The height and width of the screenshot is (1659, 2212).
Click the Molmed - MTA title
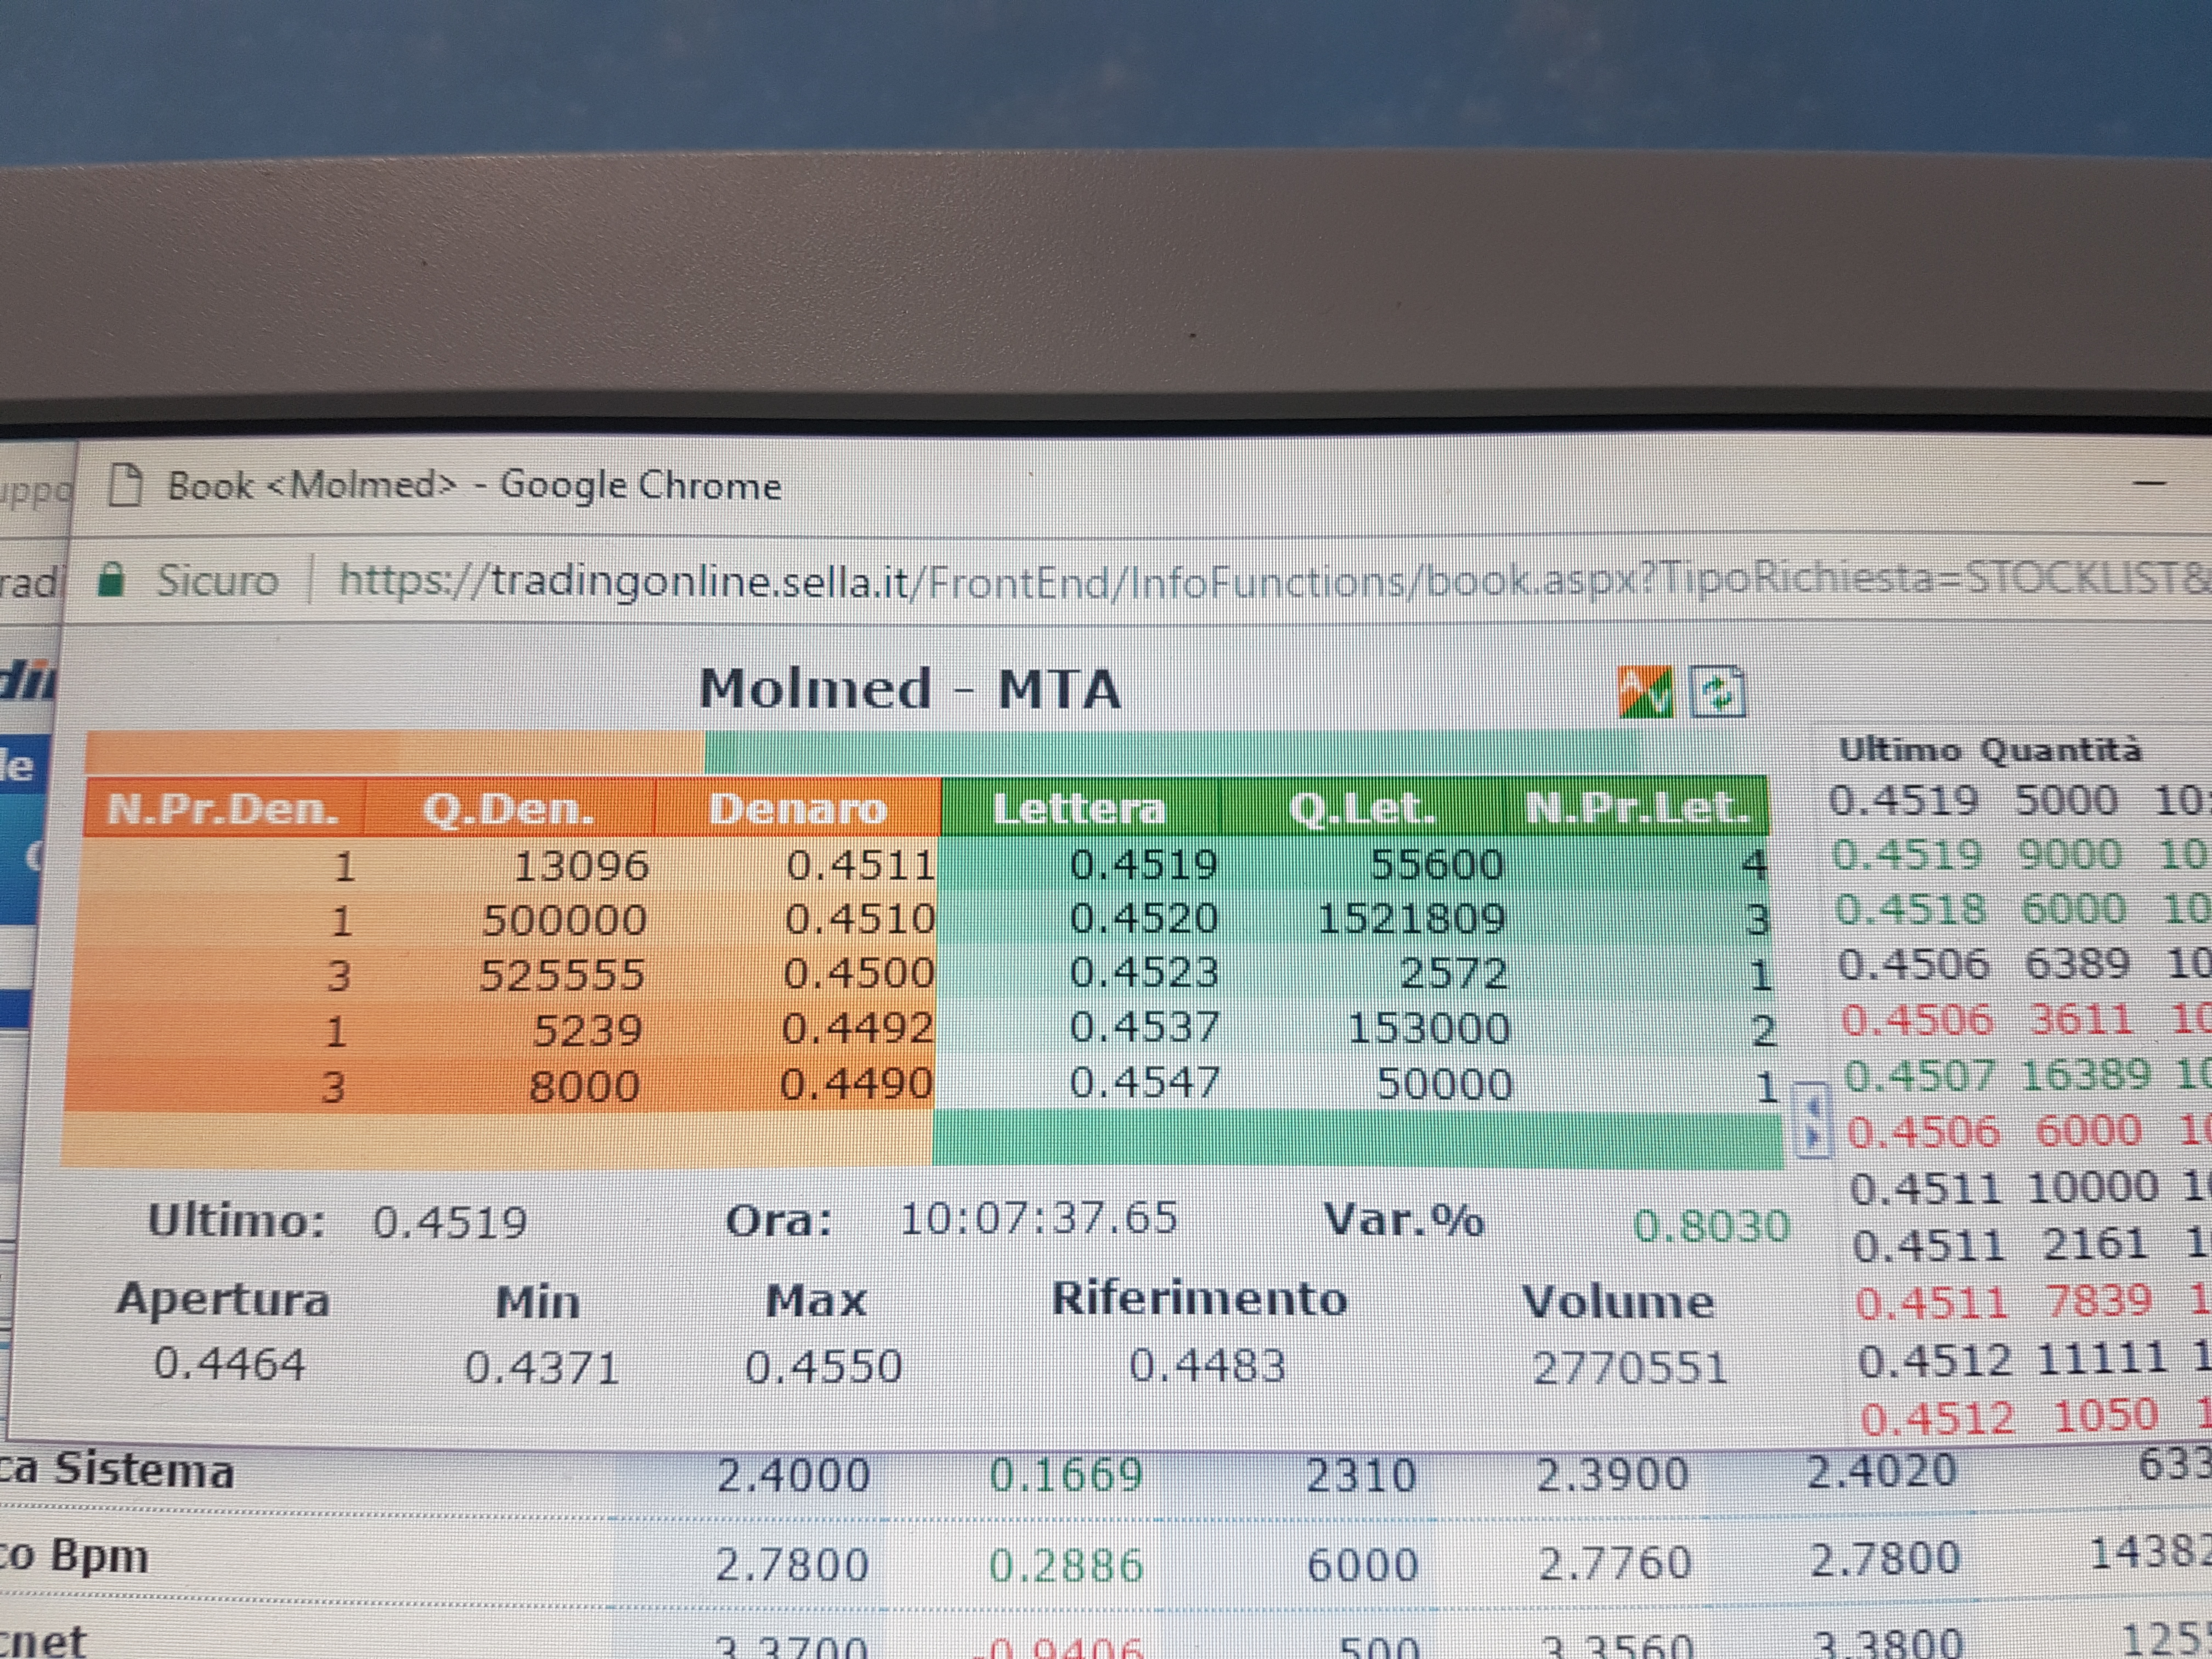click(909, 689)
